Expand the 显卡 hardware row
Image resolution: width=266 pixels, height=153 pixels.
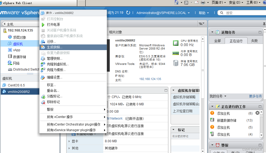click(x=69, y=141)
